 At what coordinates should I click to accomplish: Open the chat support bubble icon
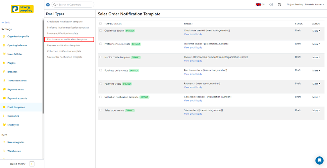coord(319,160)
